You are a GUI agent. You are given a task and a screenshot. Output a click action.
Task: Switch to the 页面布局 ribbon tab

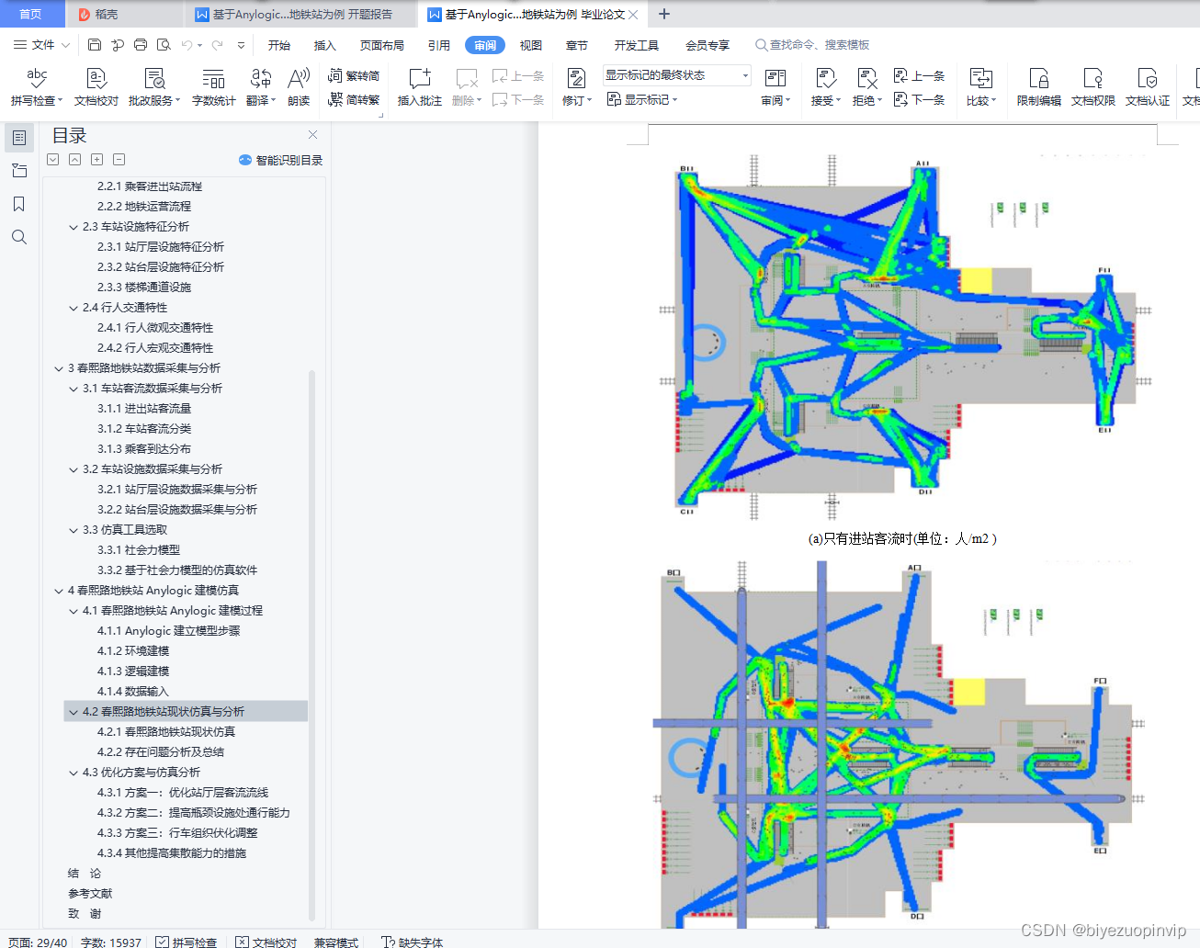(382, 45)
